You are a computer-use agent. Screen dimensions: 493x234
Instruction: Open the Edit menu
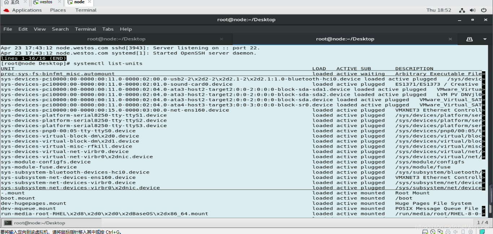[x=23, y=29]
